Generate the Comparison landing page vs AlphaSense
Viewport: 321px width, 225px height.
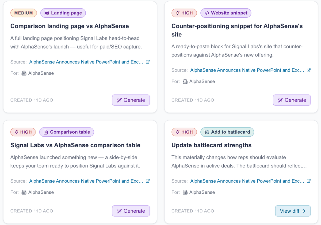click(x=131, y=100)
